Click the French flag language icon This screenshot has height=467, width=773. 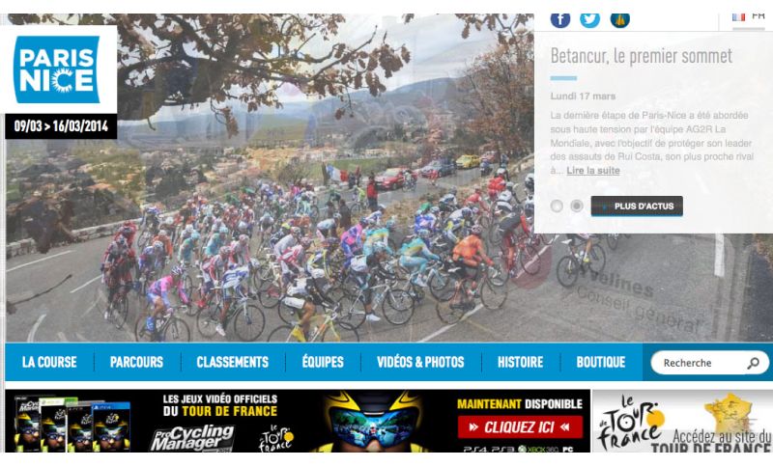point(738,16)
